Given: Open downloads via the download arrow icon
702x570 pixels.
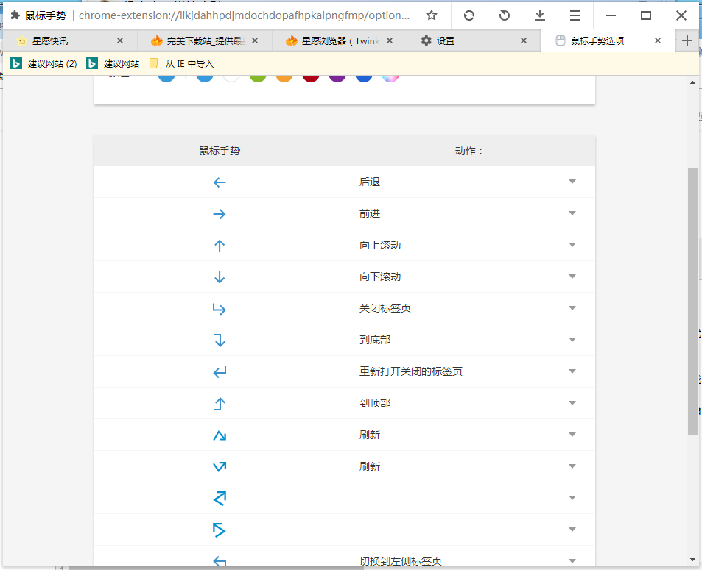Looking at the screenshot, I should [539, 15].
